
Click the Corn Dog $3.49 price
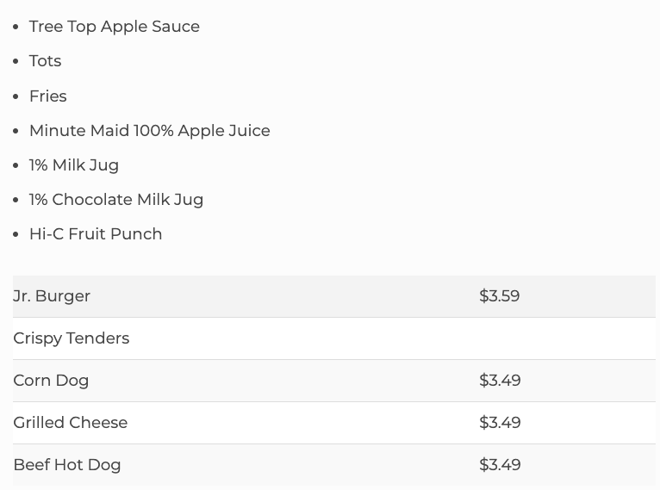click(x=500, y=381)
